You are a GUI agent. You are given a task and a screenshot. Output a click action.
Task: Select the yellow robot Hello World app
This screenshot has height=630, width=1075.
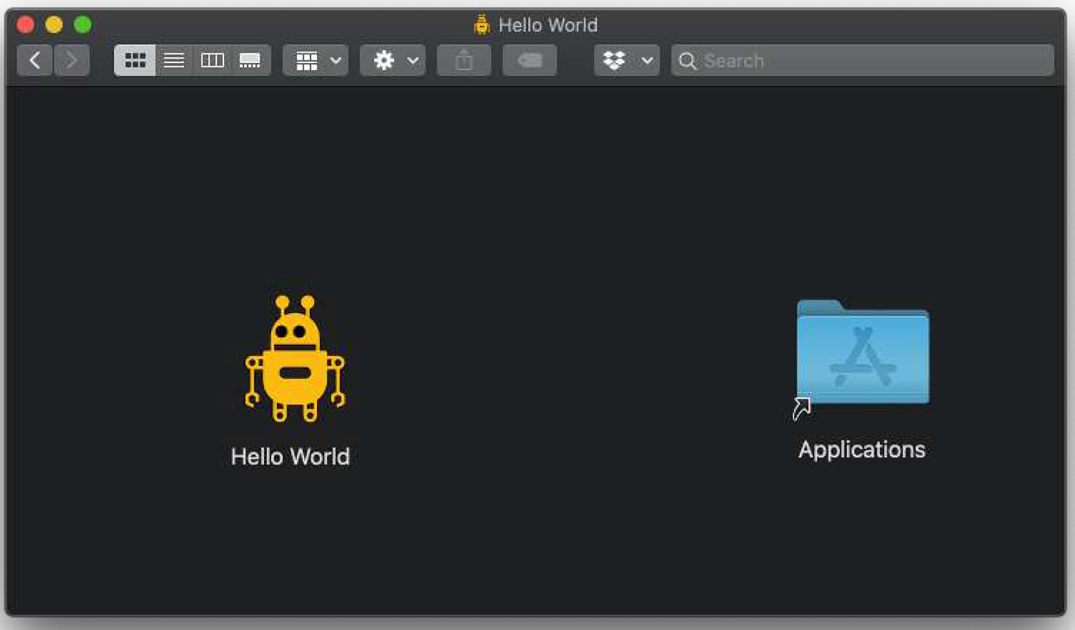295,359
